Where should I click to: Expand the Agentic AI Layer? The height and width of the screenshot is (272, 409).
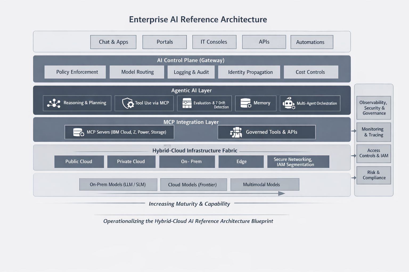pos(191,90)
